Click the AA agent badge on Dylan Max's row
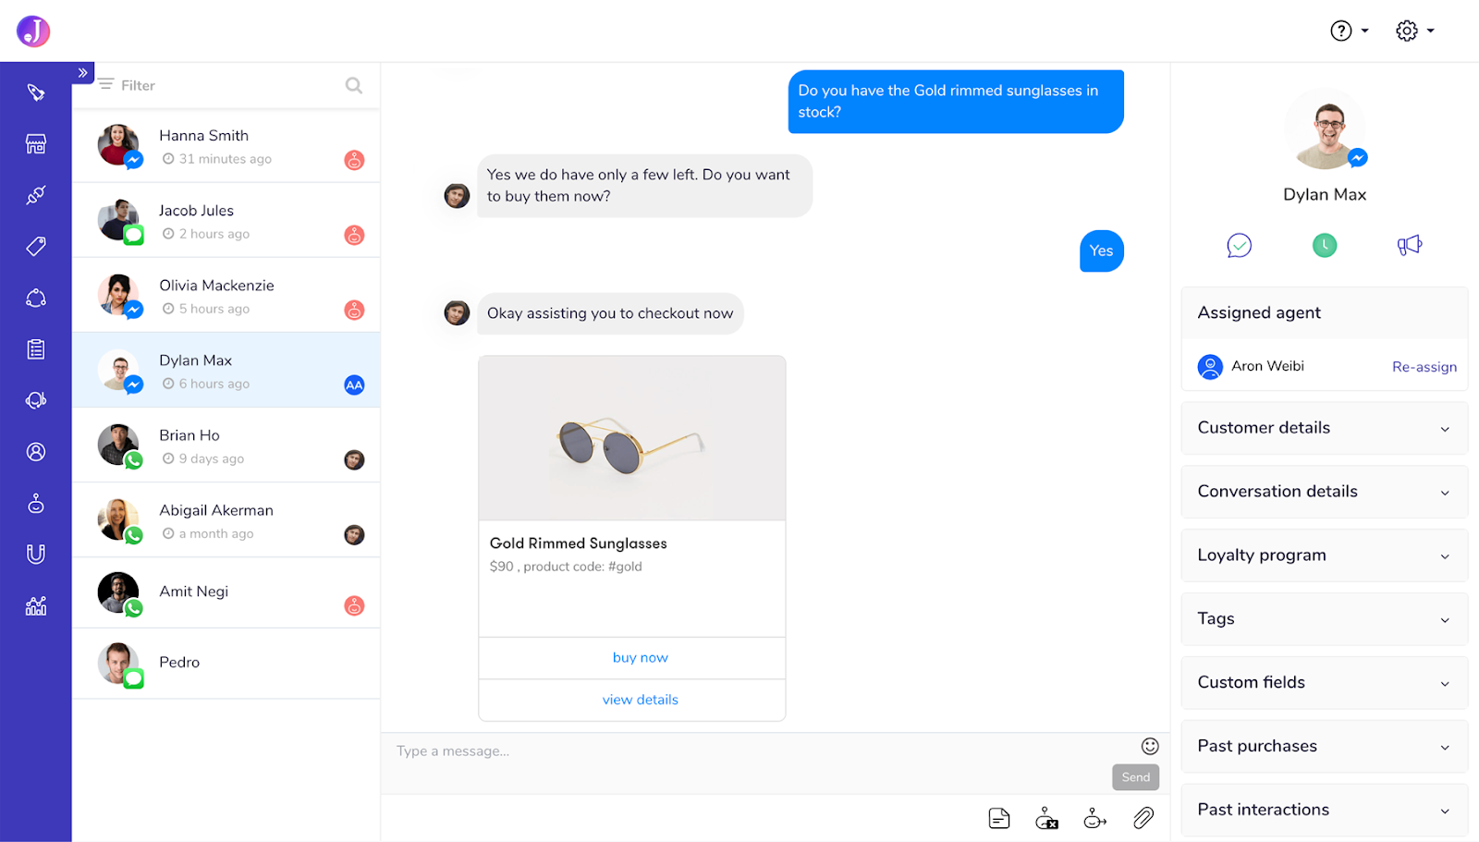 (x=354, y=384)
